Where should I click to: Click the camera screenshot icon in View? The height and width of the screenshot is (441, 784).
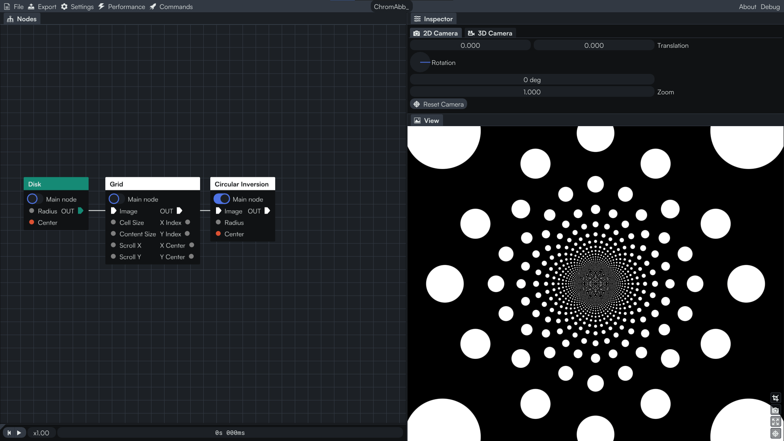[775, 410]
